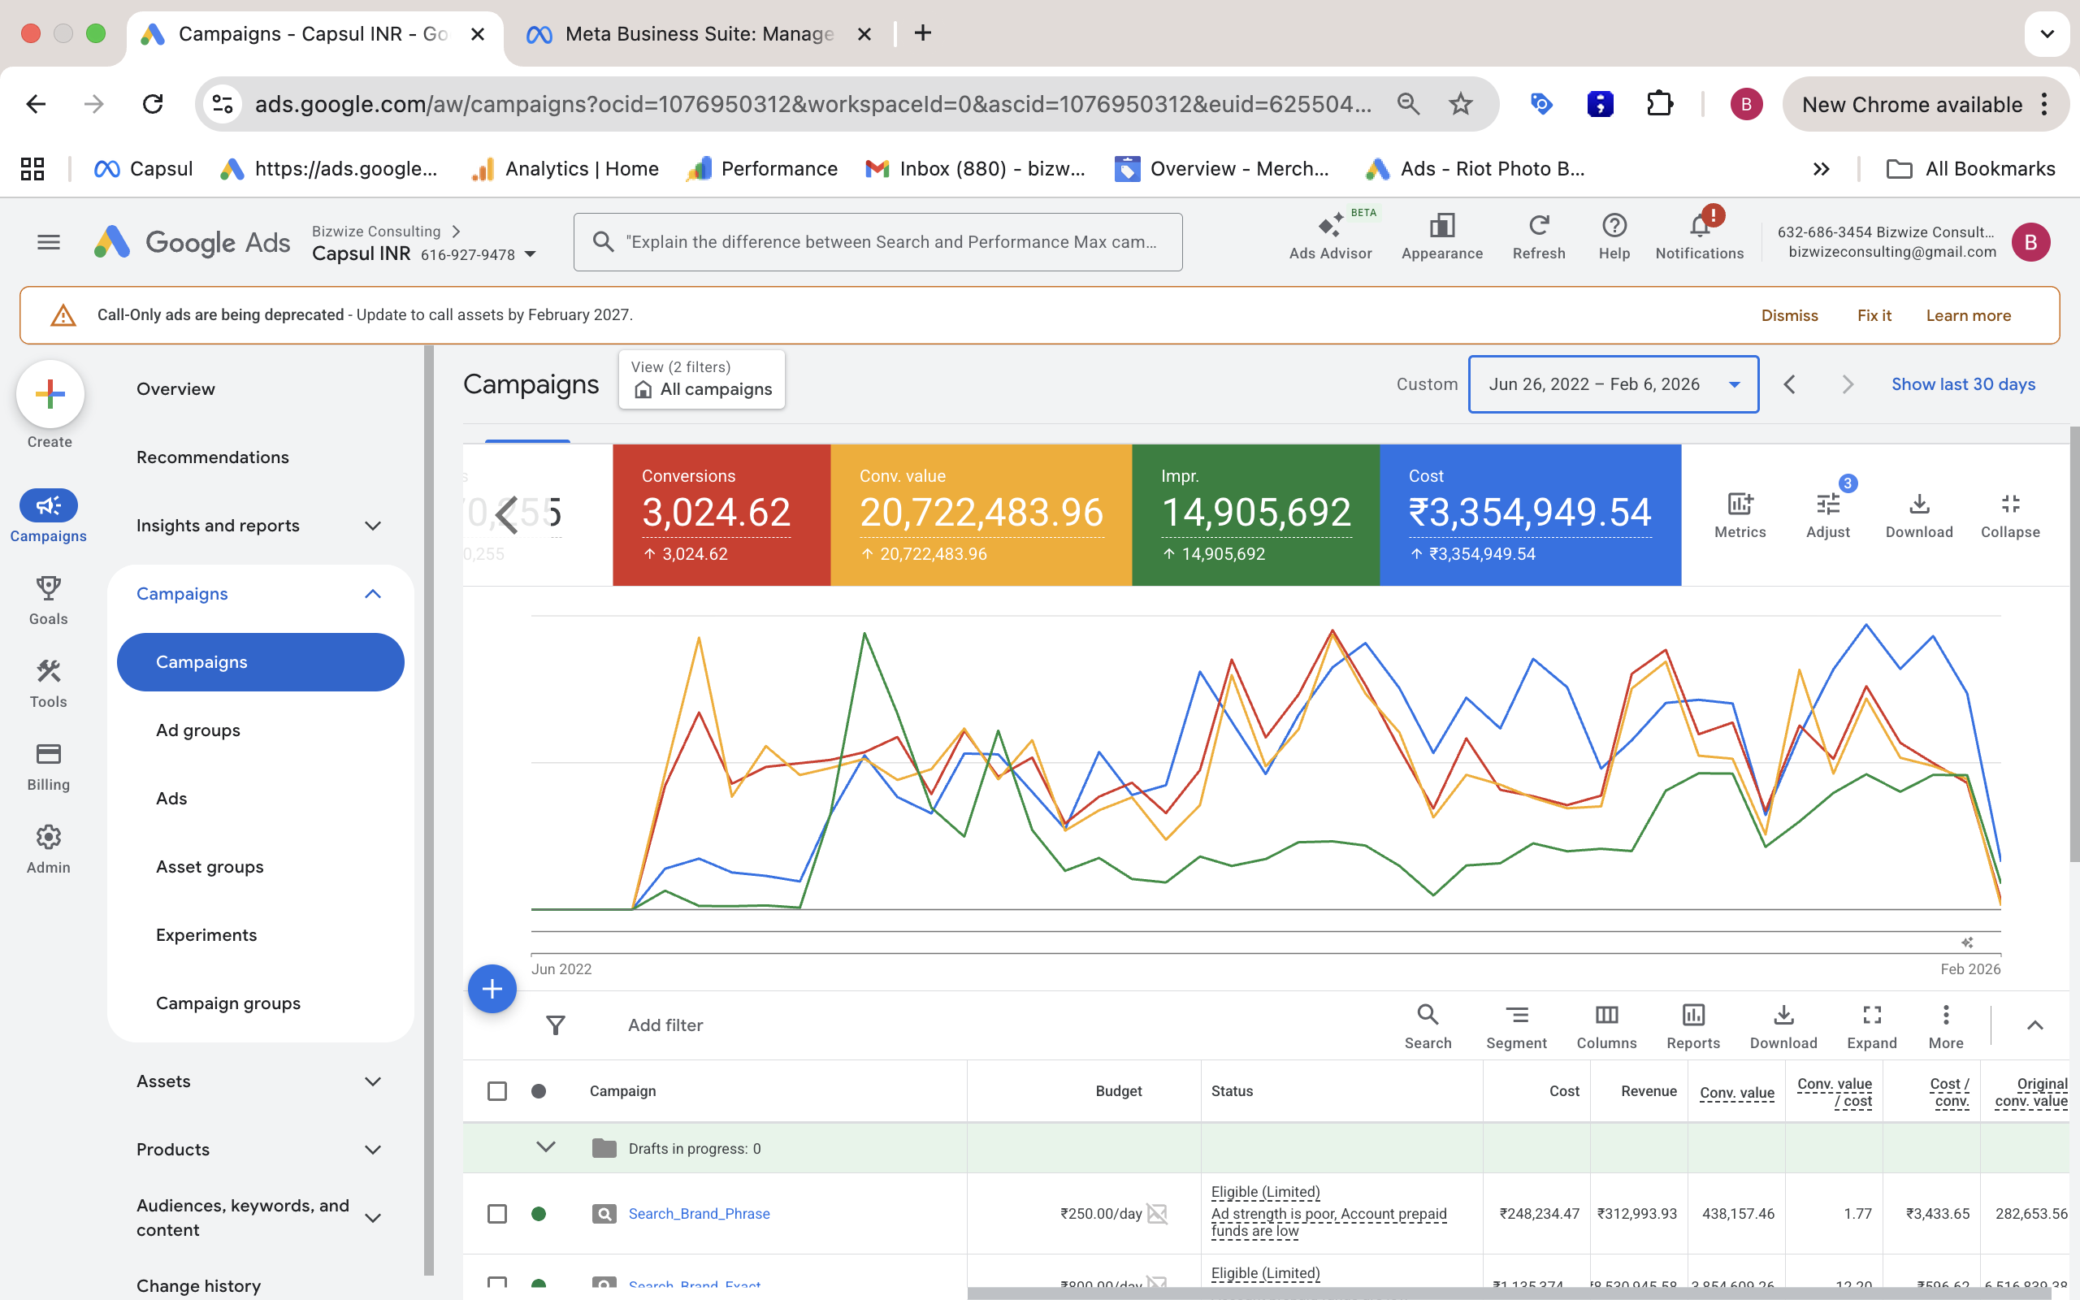Viewport: 2080px width, 1300px height.
Task: Click the Show last 30 days link
Action: coord(1962,384)
